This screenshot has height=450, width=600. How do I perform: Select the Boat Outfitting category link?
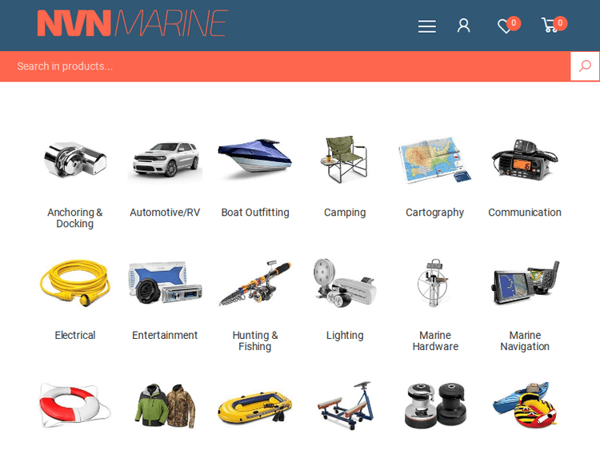point(255,212)
